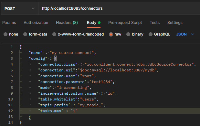Switch to the Tests tab

click(x=154, y=23)
